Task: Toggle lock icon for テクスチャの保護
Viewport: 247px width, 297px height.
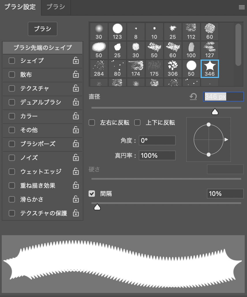Action: click(x=76, y=213)
